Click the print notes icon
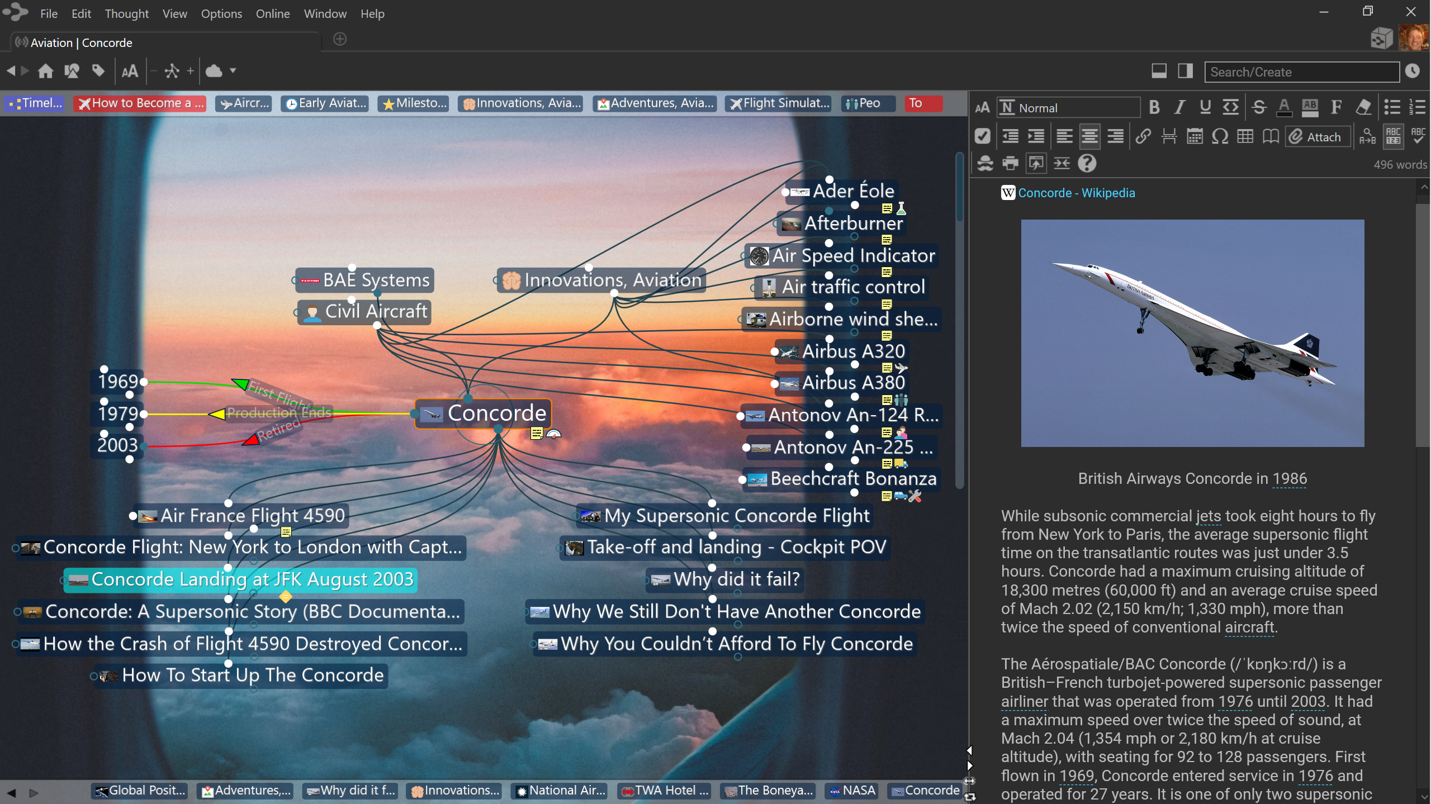The image size is (1431, 804). (x=1010, y=164)
